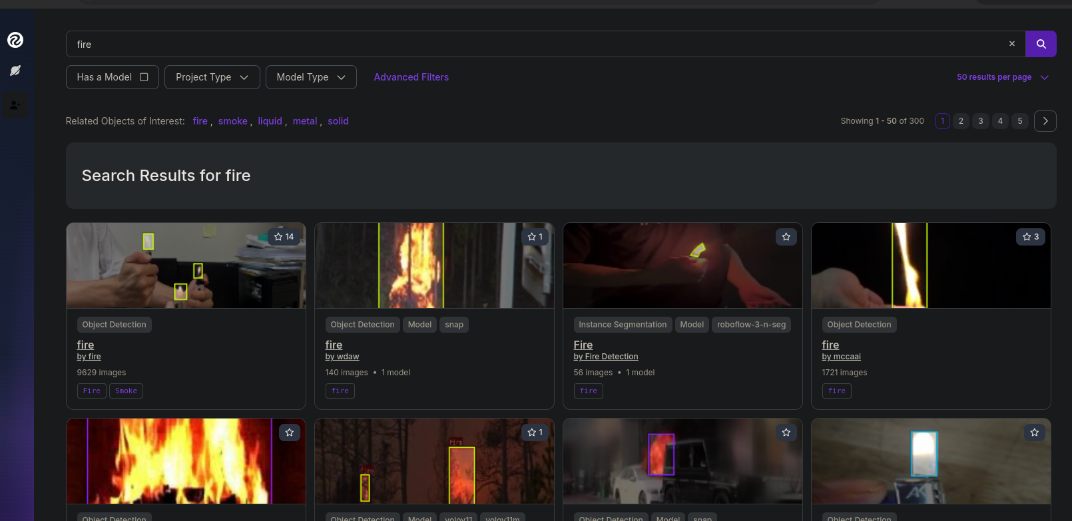Open 'fire' title in 9629 images card
Screen dimensions: 1072x521
click(x=85, y=345)
